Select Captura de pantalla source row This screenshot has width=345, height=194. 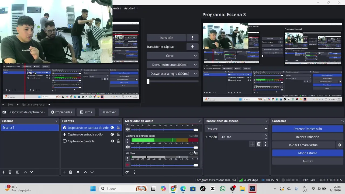pyautogui.click(x=91, y=141)
